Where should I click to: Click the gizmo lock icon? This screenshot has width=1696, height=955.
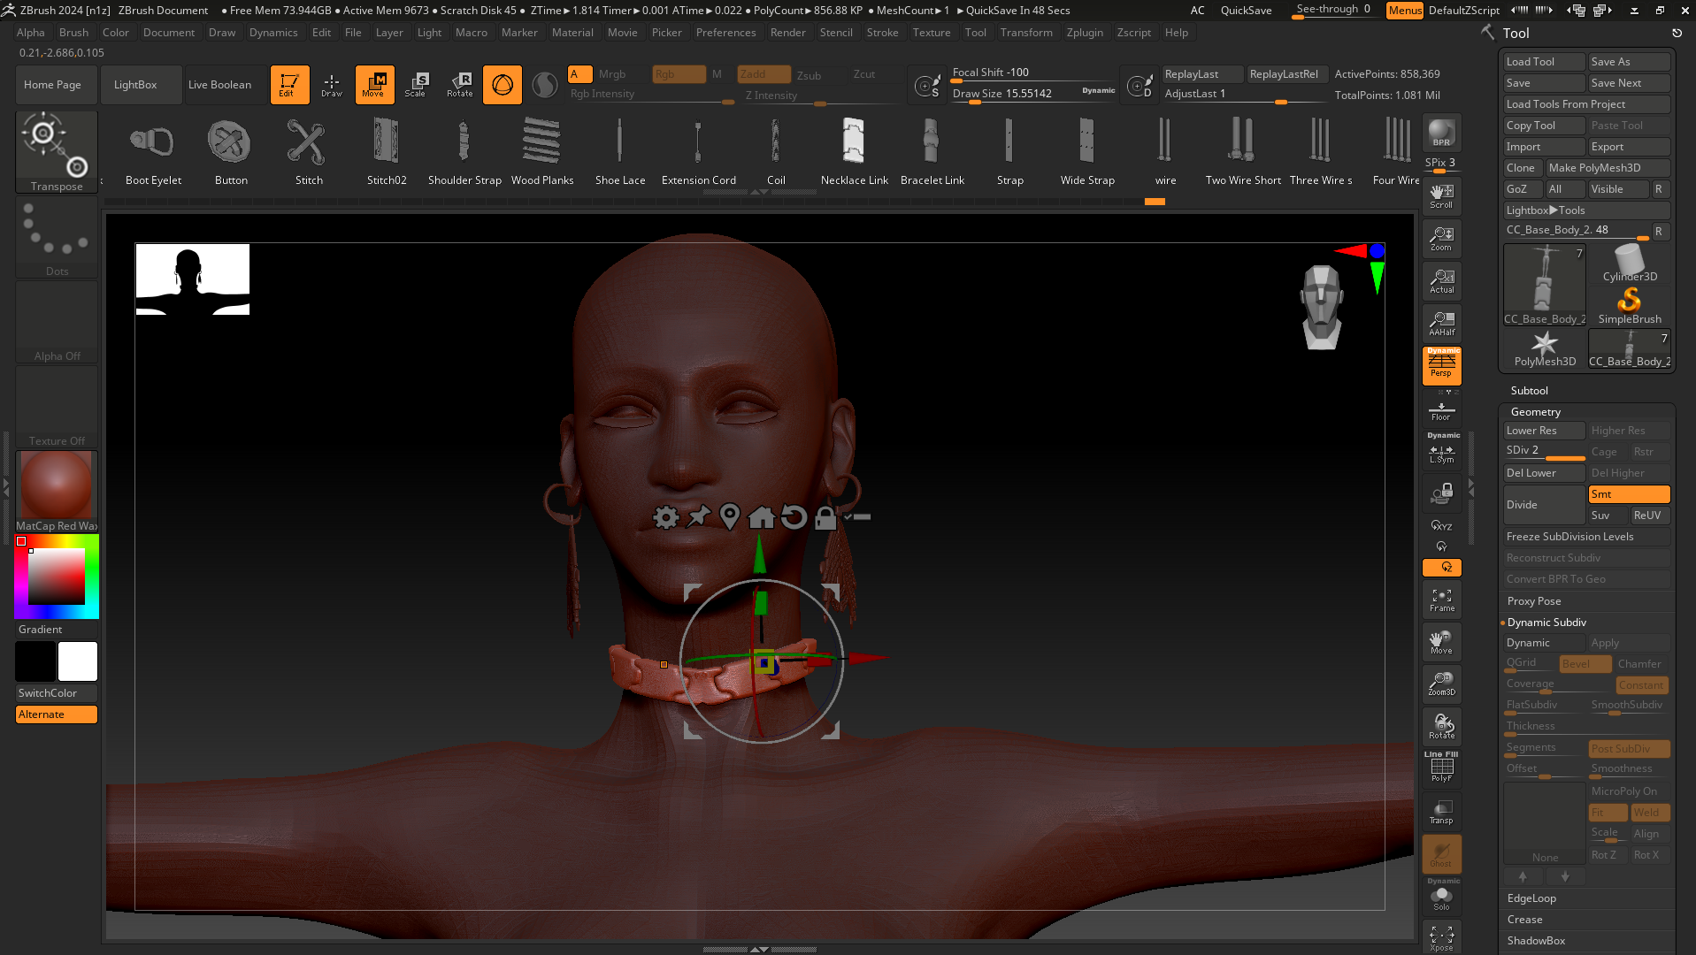pos(825,516)
